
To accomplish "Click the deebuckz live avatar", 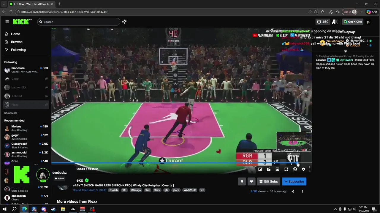I will pos(43,175).
